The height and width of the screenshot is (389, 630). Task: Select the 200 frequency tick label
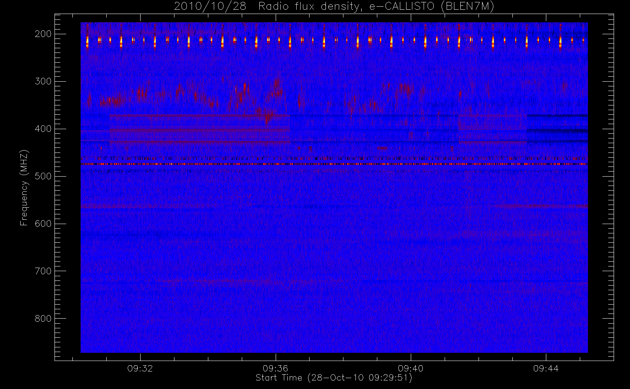(43, 34)
